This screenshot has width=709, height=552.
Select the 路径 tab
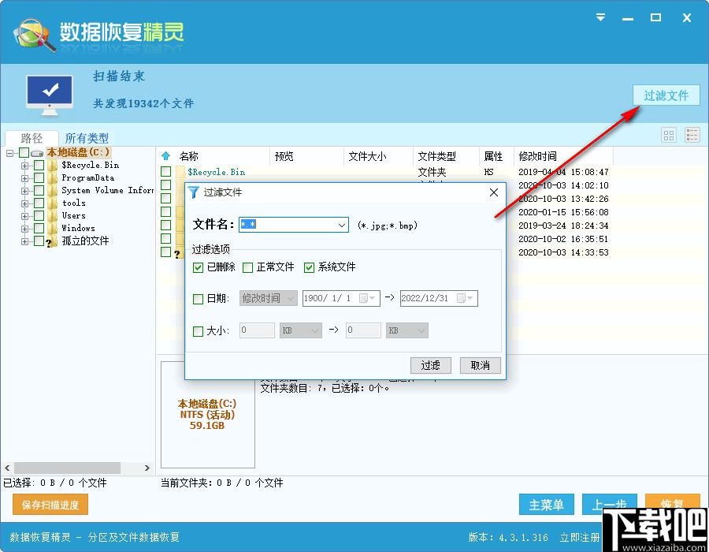(x=32, y=138)
